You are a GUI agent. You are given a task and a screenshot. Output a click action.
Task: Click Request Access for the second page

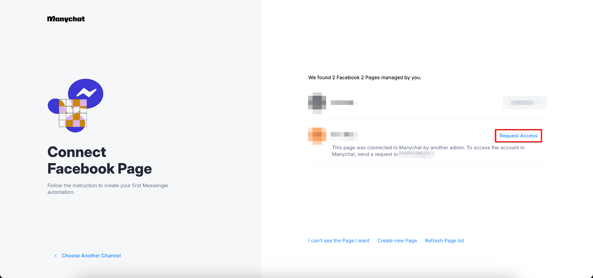(x=518, y=136)
